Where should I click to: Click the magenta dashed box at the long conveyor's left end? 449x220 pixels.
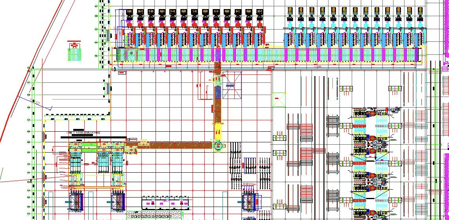(x=131, y=53)
